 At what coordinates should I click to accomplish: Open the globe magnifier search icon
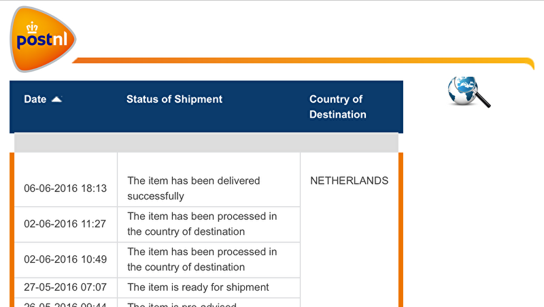coord(469,92)
